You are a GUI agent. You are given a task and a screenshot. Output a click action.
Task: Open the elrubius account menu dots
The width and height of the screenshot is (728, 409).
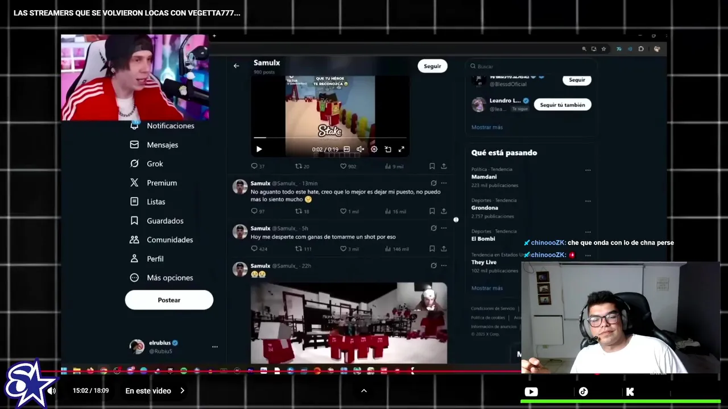click(215, 347)
